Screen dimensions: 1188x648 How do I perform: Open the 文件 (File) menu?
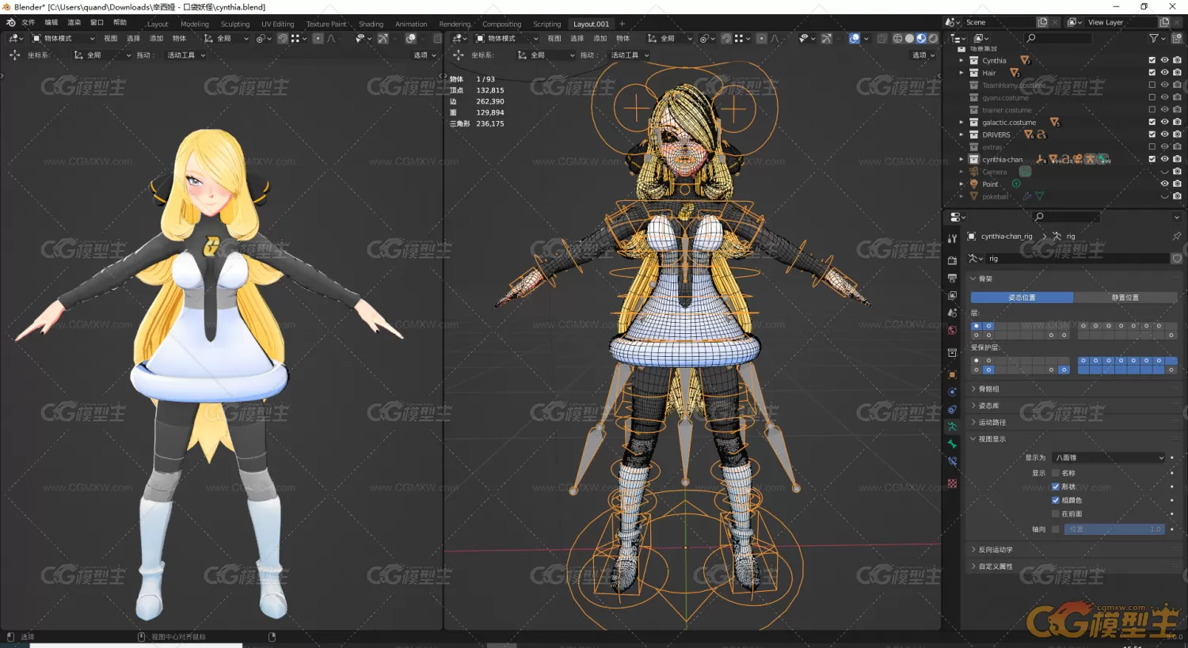click(28, 23)
